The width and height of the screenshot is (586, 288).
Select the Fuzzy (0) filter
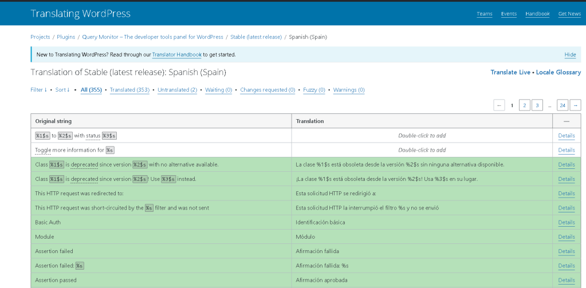pyautogui.click(x=314, y=90)
